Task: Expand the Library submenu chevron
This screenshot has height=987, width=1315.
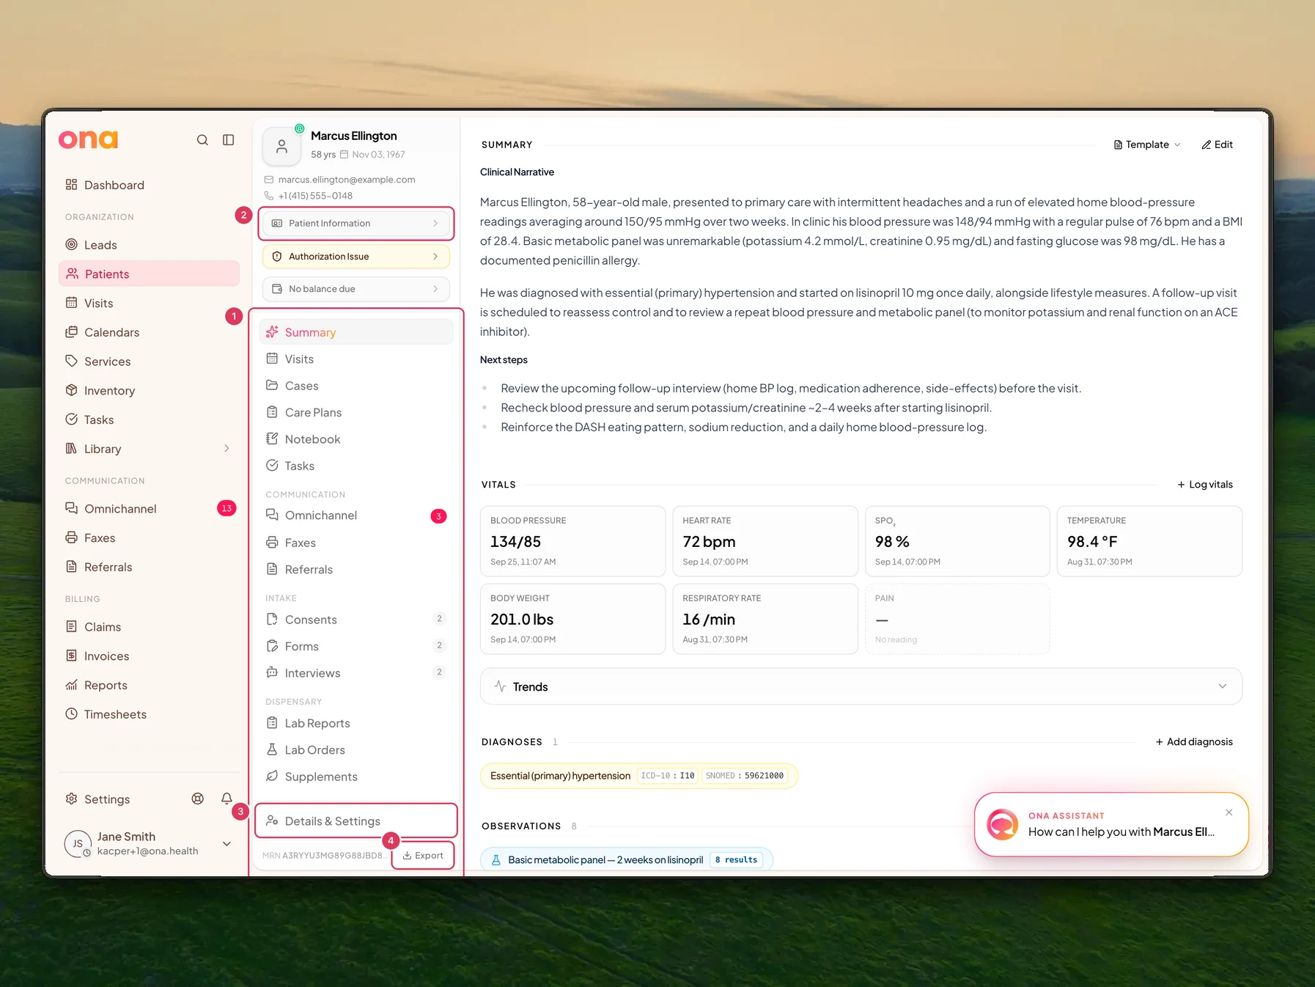Action: [226, 448]
